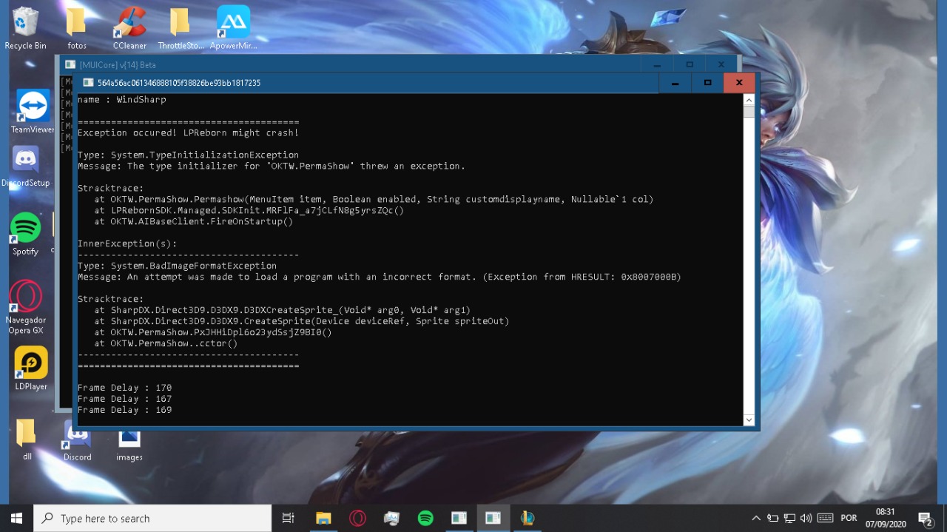Maximize the MUICore Beta window
Screen dimensions: 947x532
click(x=690, y=64)
